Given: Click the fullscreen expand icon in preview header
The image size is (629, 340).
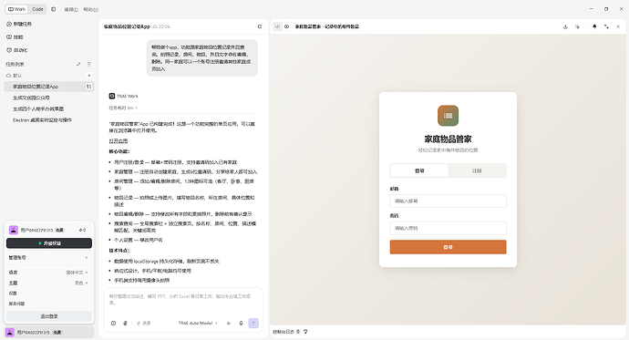Looking at the screenshot, I should [x=606, y=26].
